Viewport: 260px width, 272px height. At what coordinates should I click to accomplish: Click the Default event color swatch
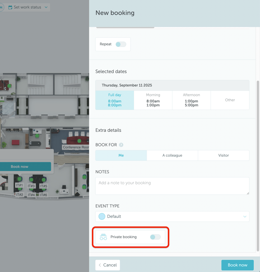click(102, 216)
